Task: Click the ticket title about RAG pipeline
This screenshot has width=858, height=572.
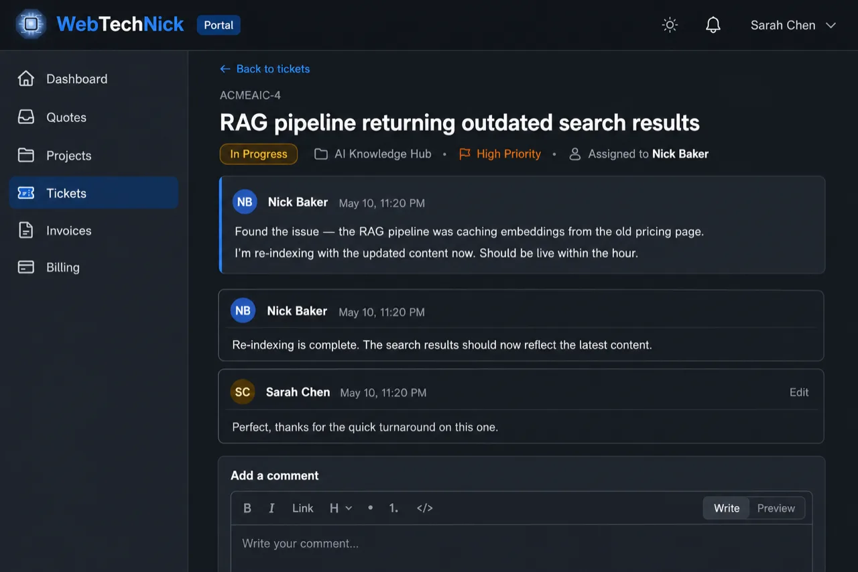Action: [460, 123]
